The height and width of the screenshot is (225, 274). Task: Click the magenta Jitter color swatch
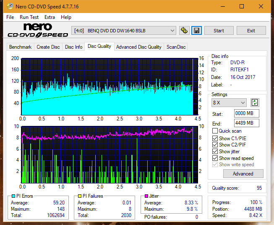click(146, 196)
